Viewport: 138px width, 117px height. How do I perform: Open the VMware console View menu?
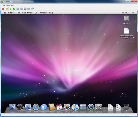8,5
